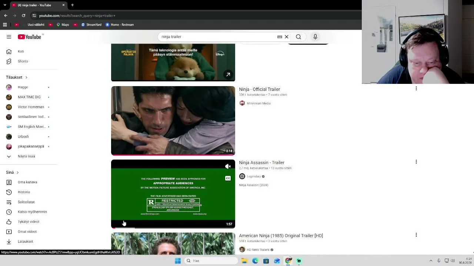
Task: Open the YouTube guide hamburger menu
Action: coord(9,37)
